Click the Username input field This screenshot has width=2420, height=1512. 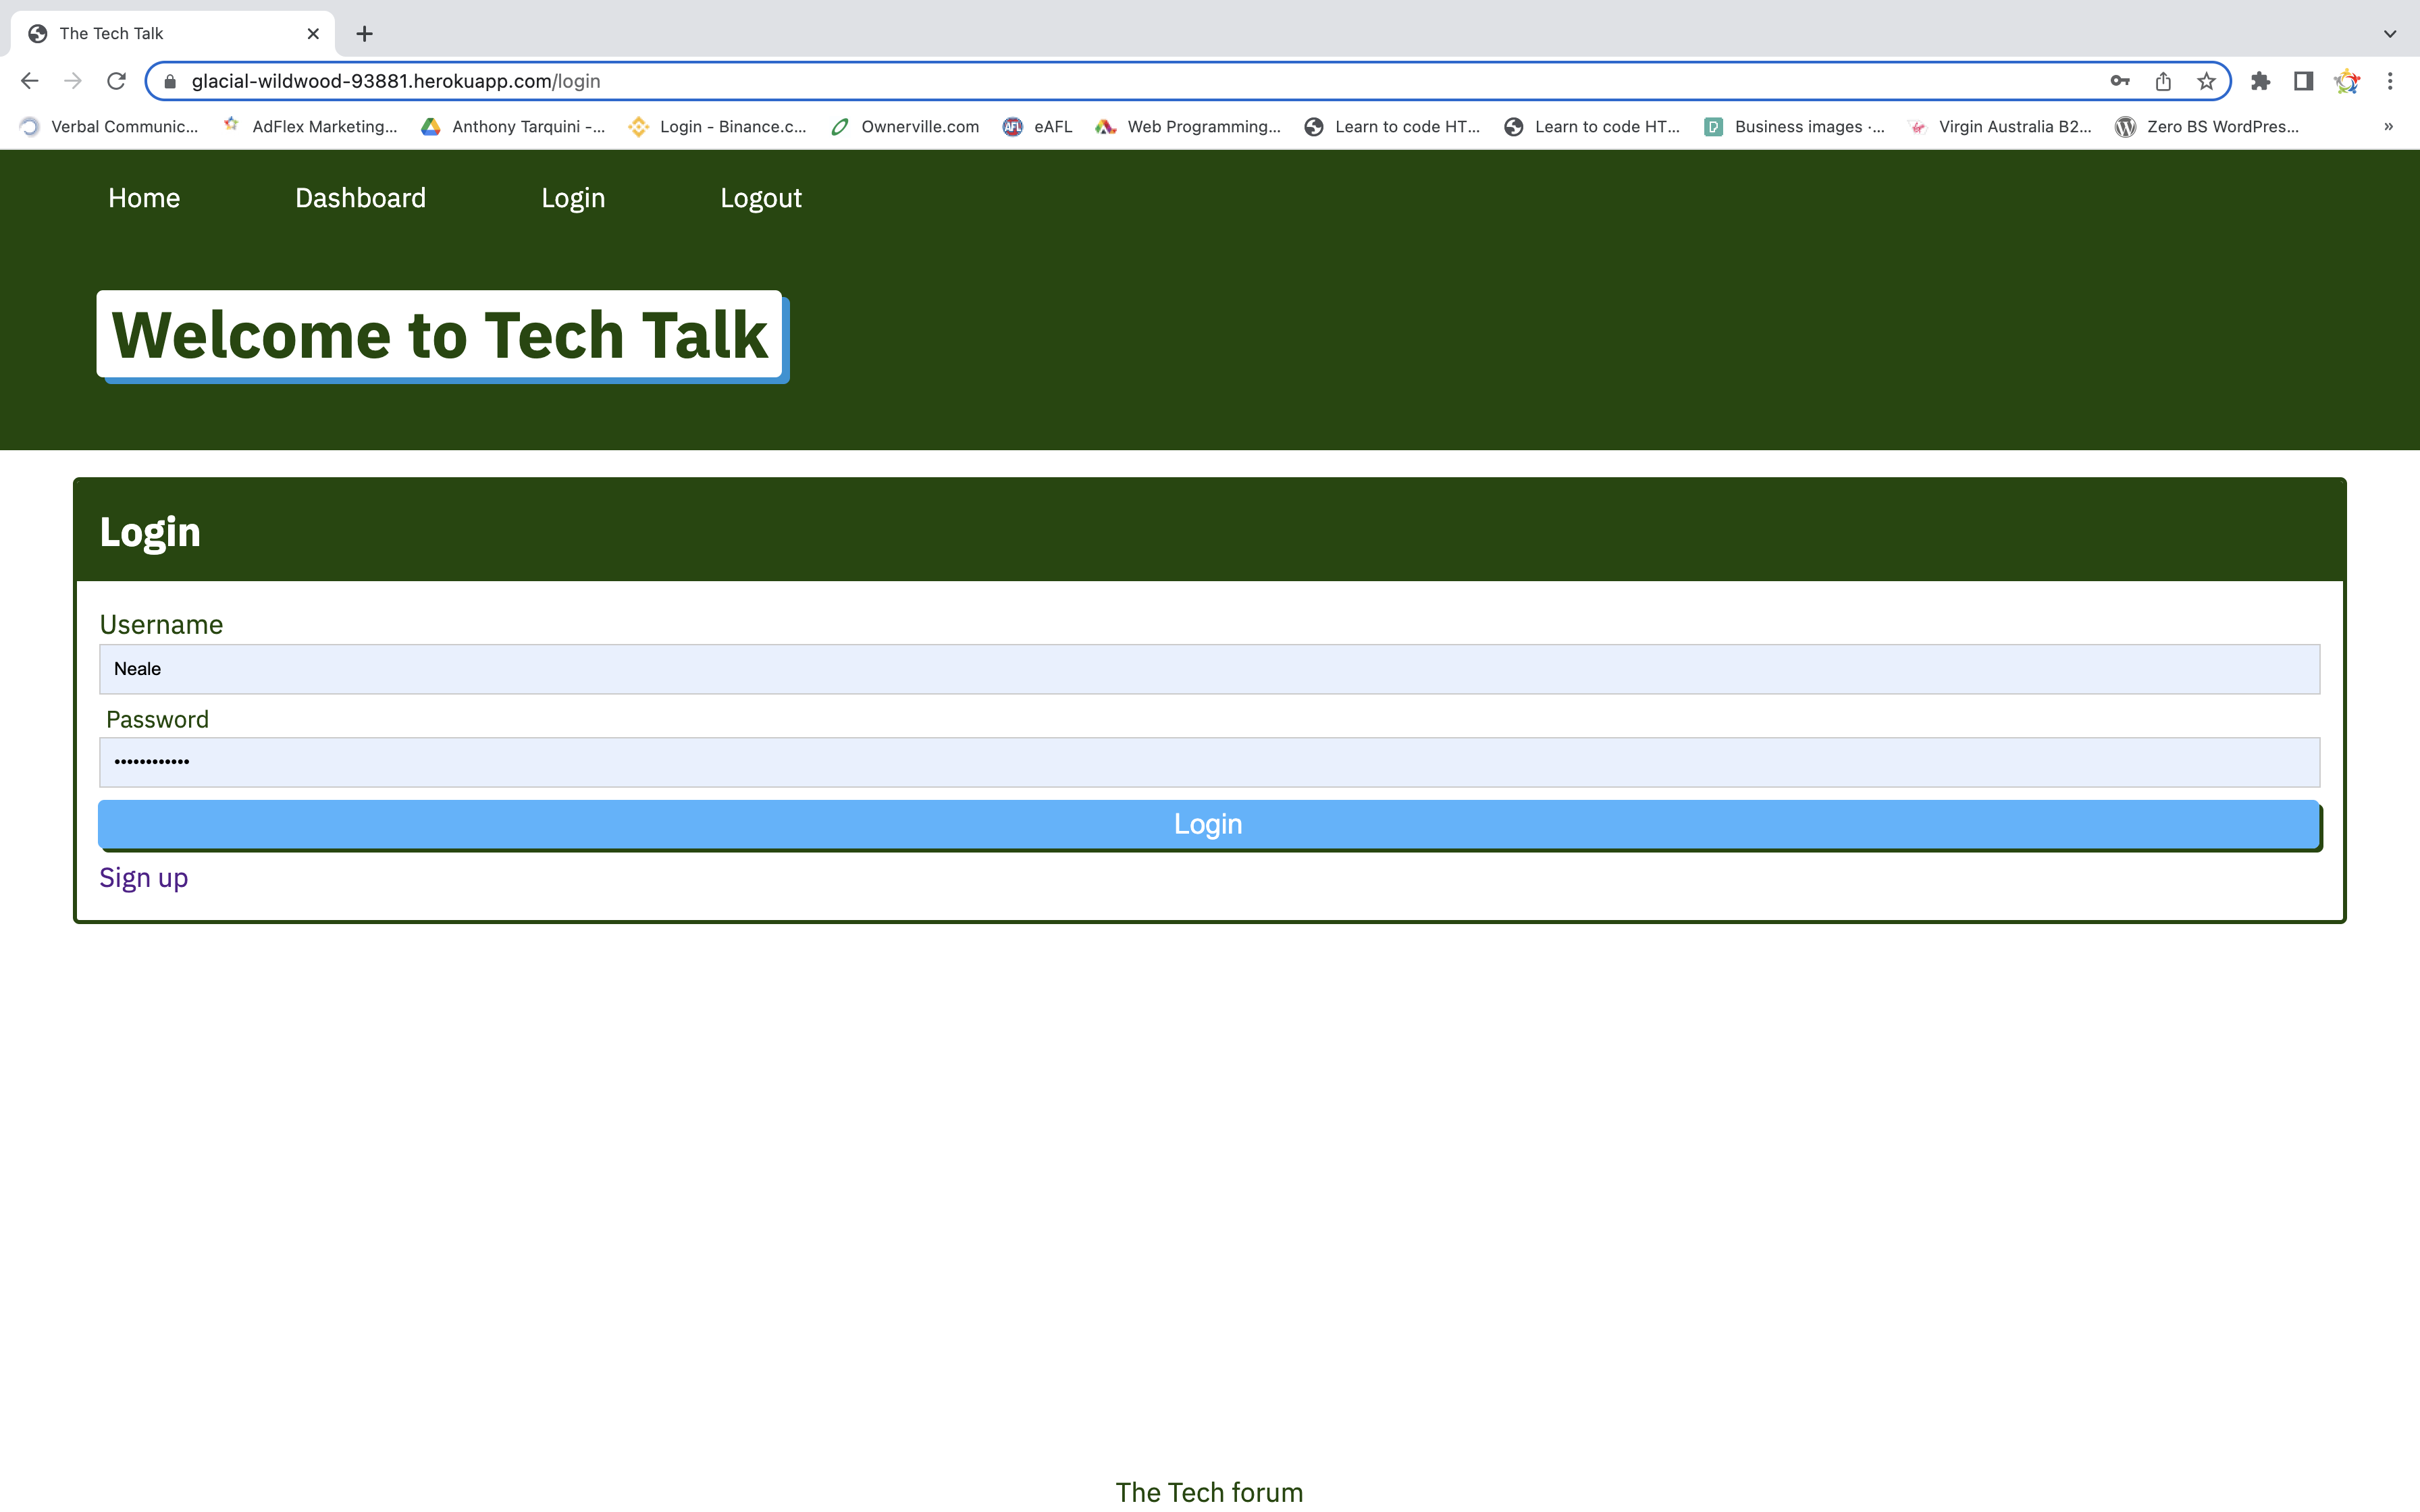coord(1209,669)
